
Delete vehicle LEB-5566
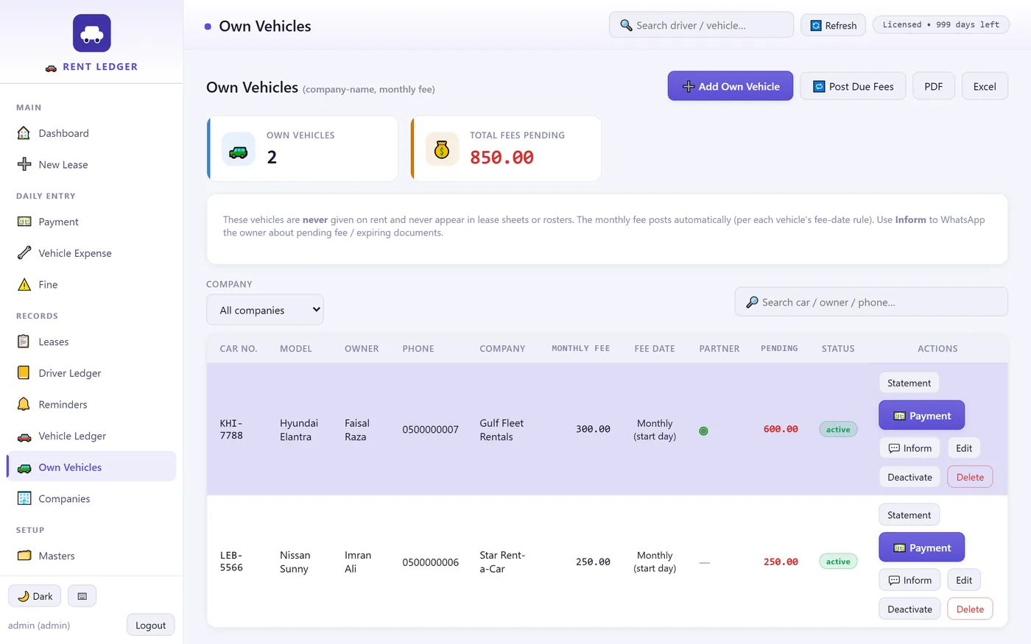click(x=970, y=609)
